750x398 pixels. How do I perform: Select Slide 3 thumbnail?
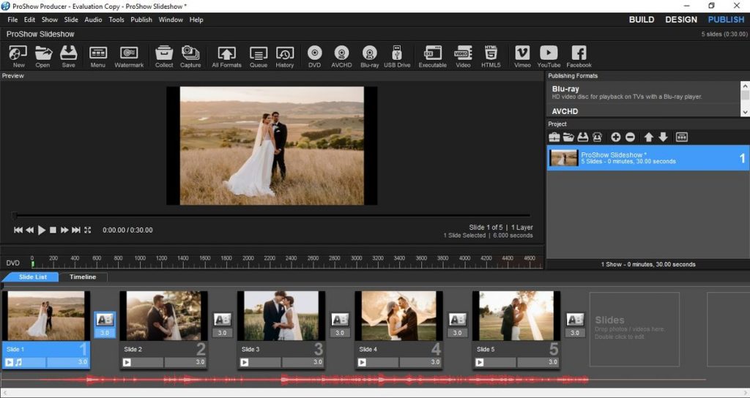pos(281,316)
